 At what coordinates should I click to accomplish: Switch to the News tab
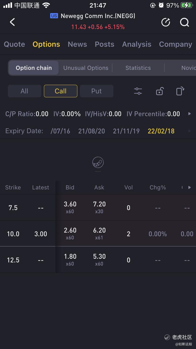[x=77, y=44]
